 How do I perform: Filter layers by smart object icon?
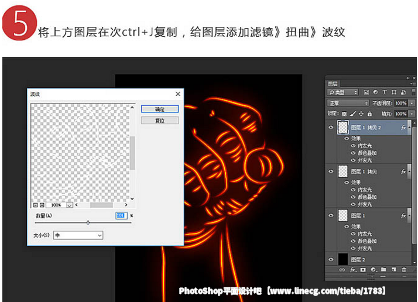(403, 92)
